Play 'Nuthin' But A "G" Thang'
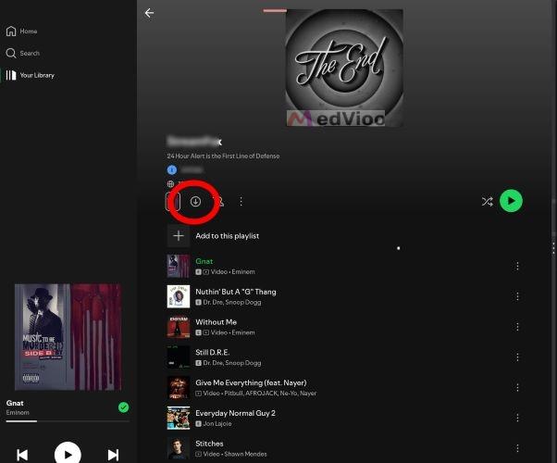 (236, 292)
